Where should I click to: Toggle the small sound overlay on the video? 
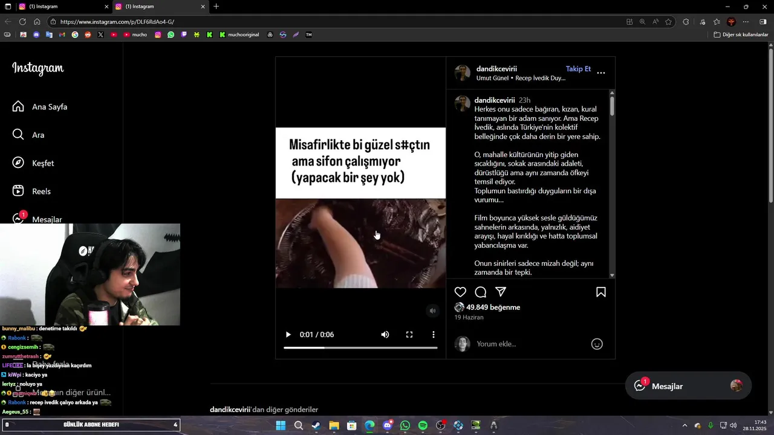pyautogui.click(x=432, y=311)
